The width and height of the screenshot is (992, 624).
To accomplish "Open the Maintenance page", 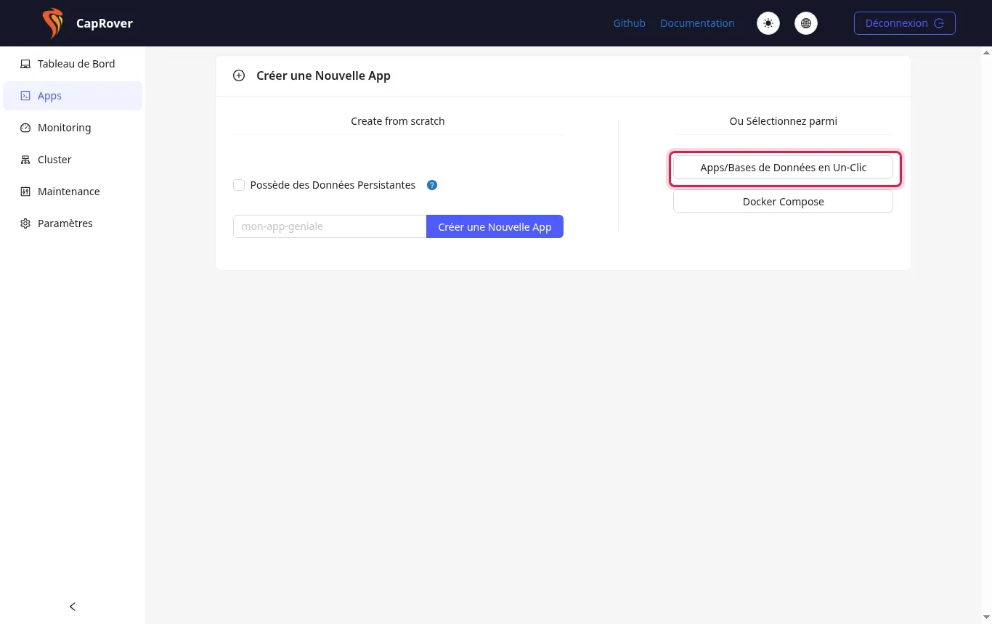I will click(73, 192).
